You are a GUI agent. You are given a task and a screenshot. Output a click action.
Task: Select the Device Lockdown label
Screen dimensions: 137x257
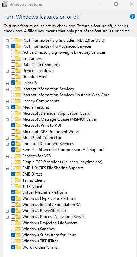coord(38,71)
